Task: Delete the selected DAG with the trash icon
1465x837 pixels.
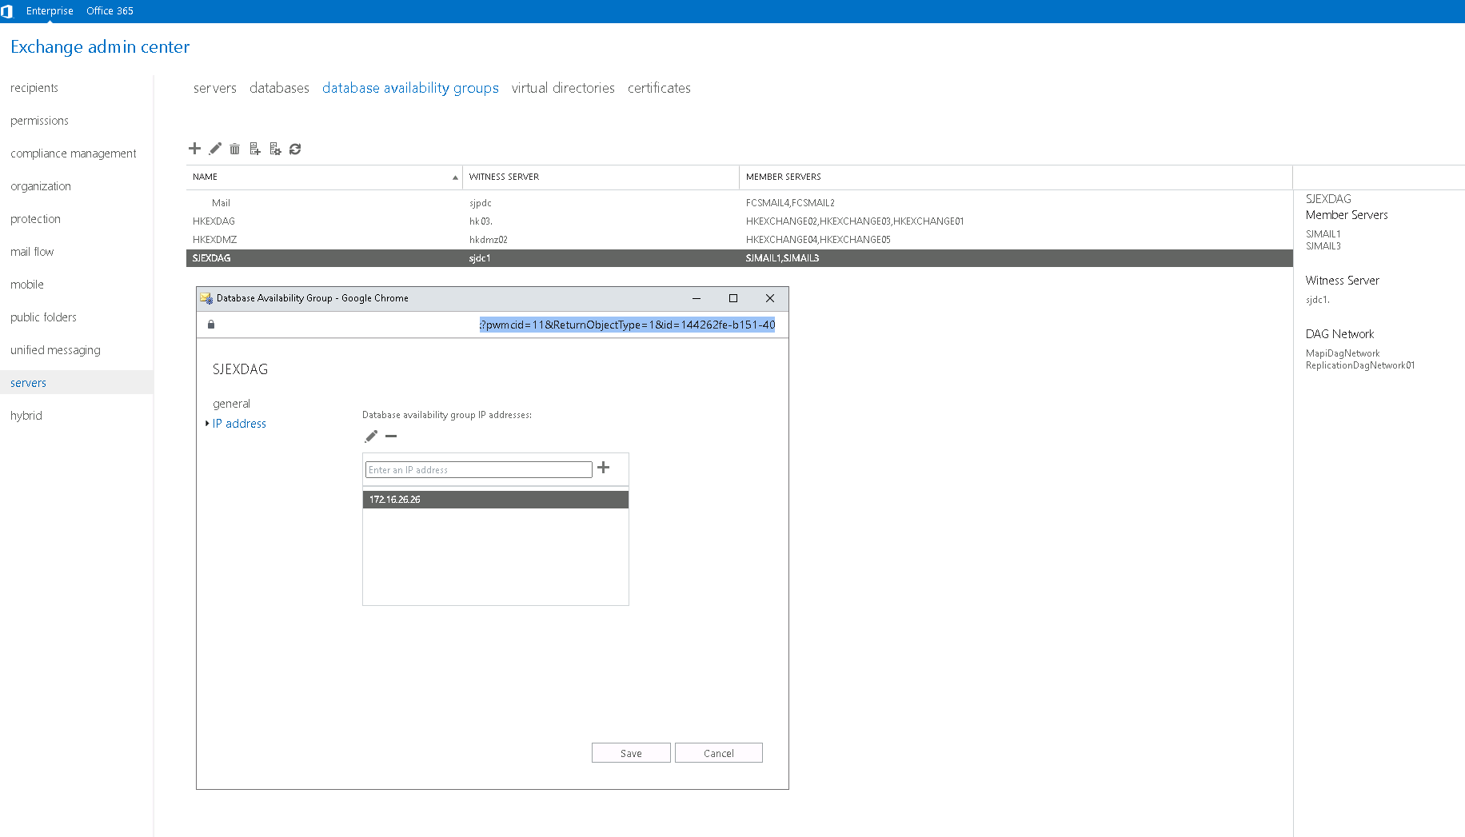Action: [234, 149]
